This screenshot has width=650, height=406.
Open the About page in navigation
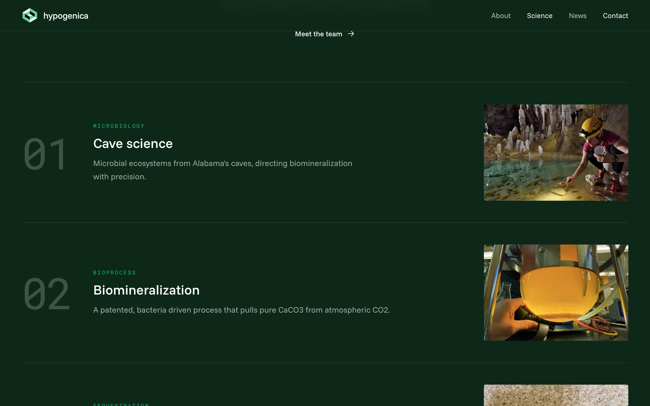[501, 16]
